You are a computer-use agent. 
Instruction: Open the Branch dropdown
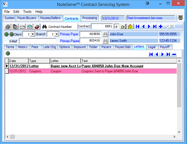point(57,34)
